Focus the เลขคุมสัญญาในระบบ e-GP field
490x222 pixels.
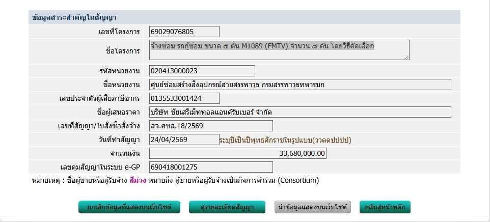click(x=211, y=167)
